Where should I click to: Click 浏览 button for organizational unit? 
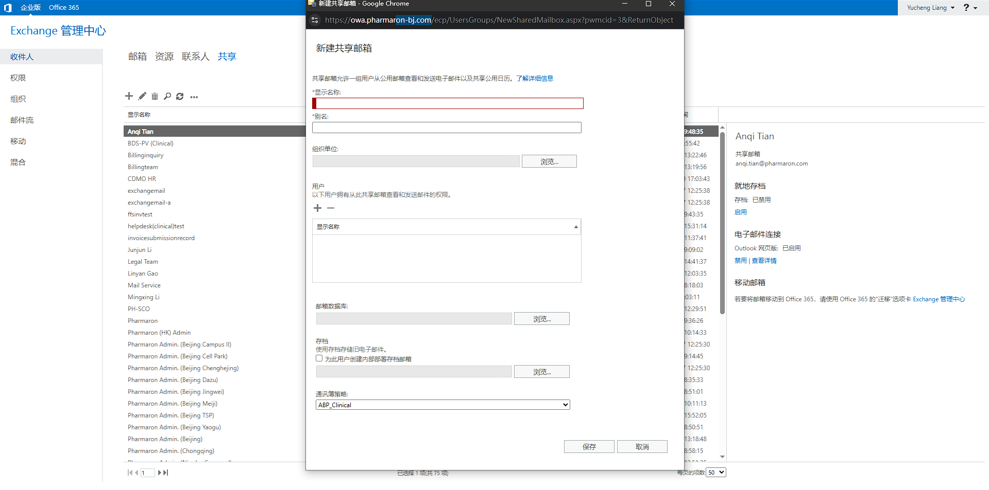(549, 161)
